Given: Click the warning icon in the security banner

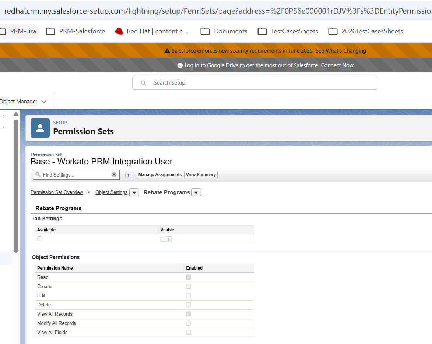Looking at the screenshot, I should [x=167, y=51].
